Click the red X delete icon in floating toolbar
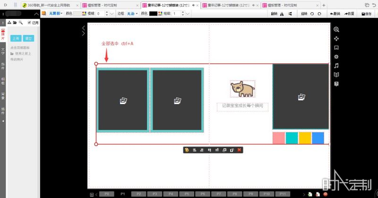Screen dimensions: 378x198 239,150
